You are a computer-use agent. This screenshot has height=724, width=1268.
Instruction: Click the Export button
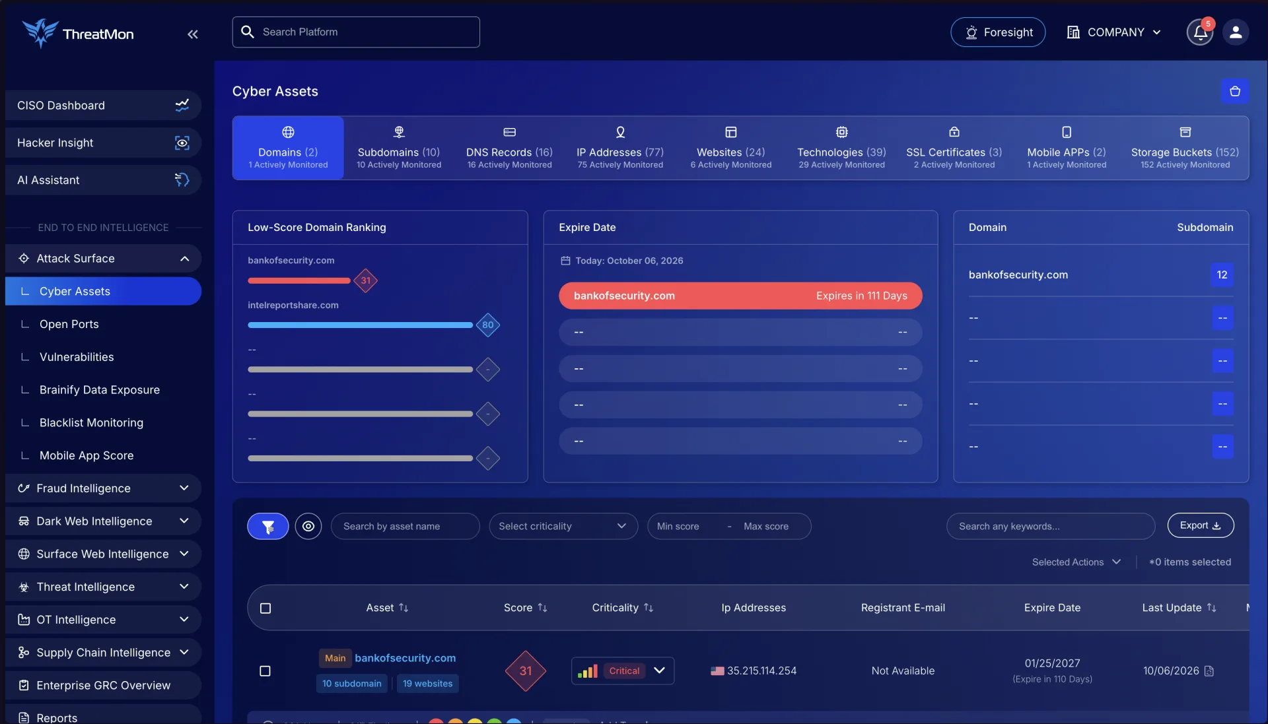(1200, 525)
